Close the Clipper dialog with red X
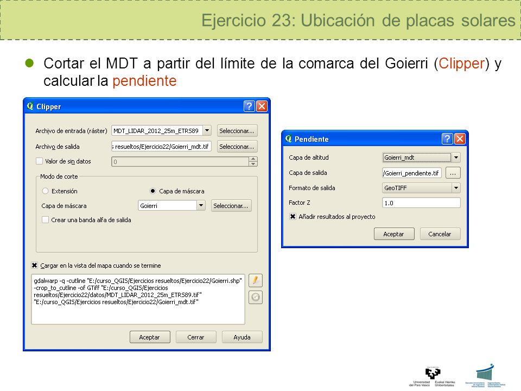 pyautogui.click(x=262, y=106)
